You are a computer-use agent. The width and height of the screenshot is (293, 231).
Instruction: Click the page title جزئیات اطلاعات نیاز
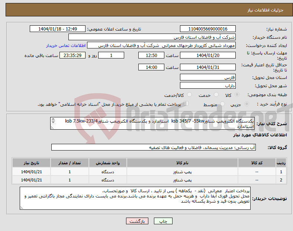click(265, 10)
